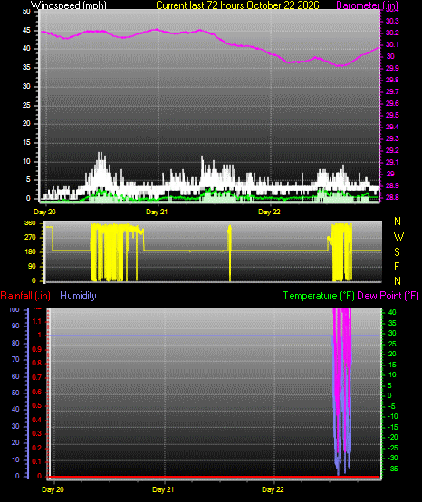Click "Day 21" under the rainfall chart
Image resolution: width=422 pixels, height=502 pixels.
163,489
